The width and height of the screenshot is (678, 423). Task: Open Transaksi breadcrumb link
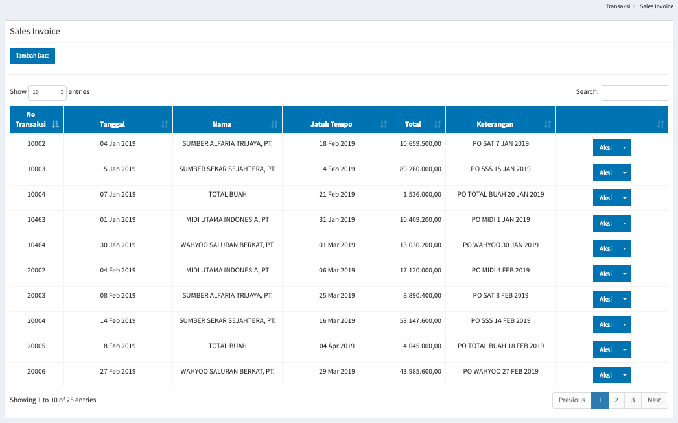(618, 6)
